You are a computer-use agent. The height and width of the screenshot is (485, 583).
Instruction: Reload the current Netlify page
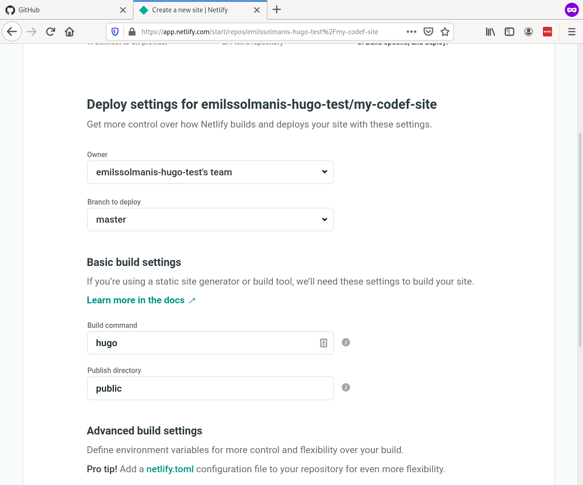point(51,31)
